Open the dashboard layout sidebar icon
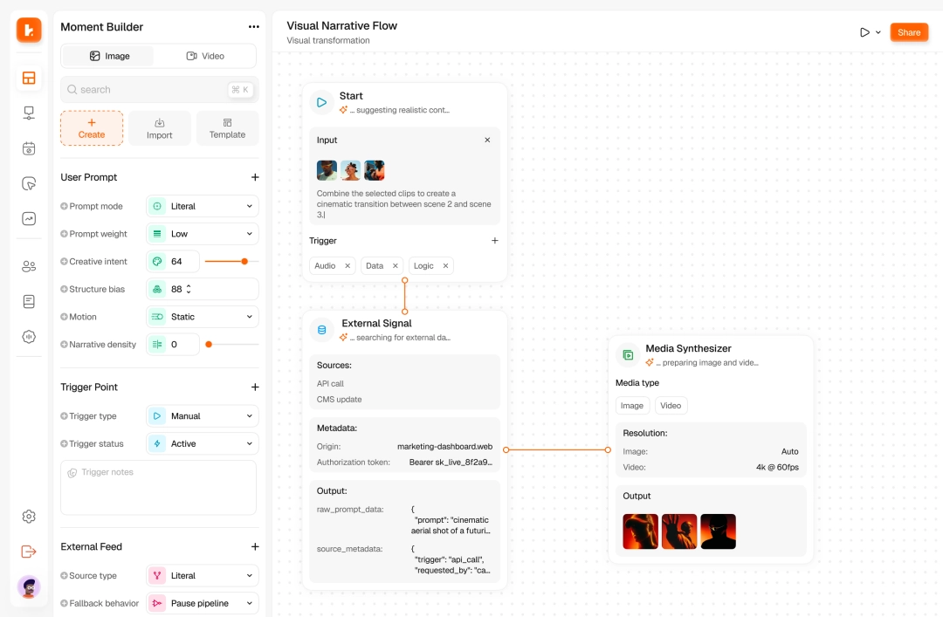The height and width of the screenshot is (617, 943). tap(29, 78)
